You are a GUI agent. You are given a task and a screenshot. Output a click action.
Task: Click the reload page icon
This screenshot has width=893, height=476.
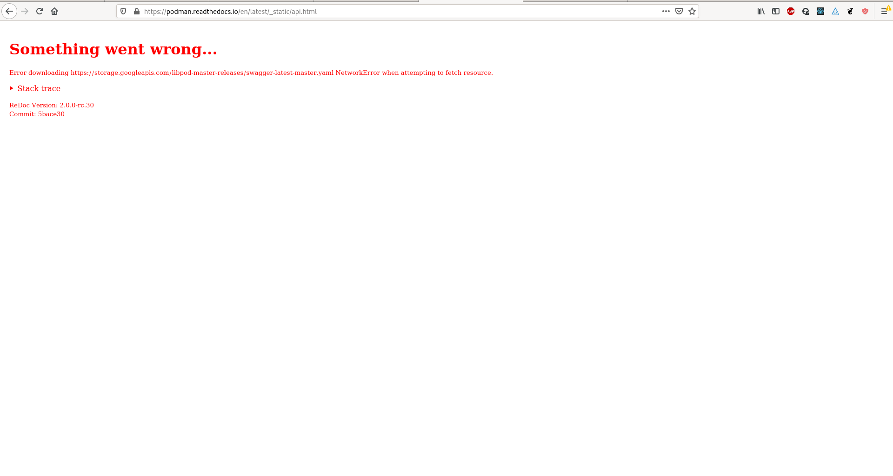(x=40, y=11)
